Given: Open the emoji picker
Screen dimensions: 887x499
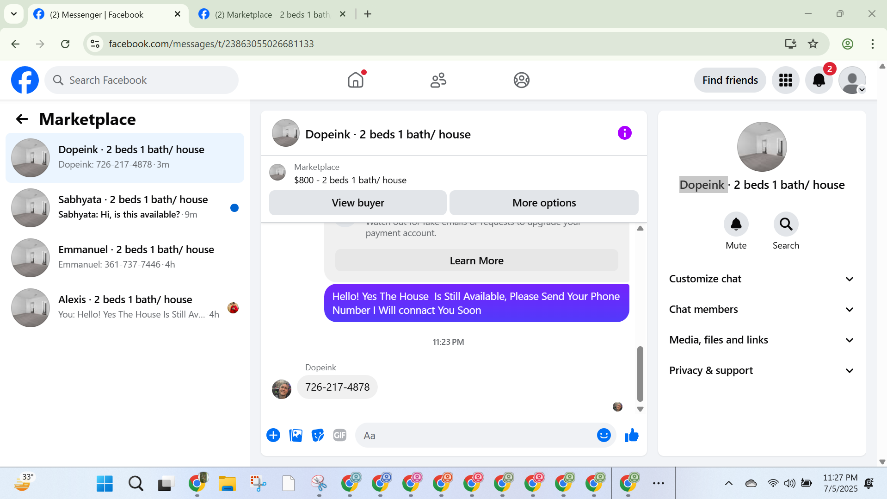Looking at the screenshot, I should [x=604, y=435].
